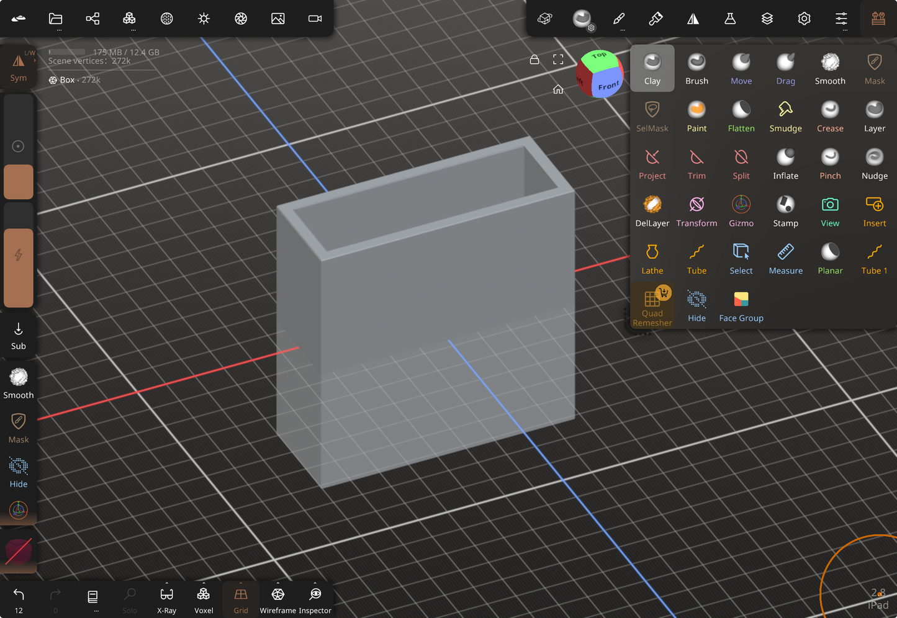
Task: Open the Background image menu
Action: pos(278,19)
